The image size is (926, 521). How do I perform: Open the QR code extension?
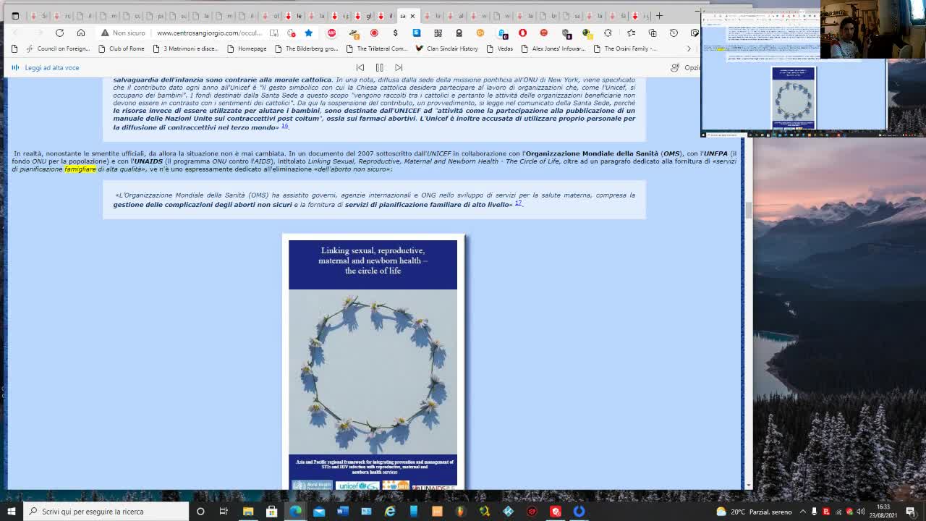[x=438, y=33]
